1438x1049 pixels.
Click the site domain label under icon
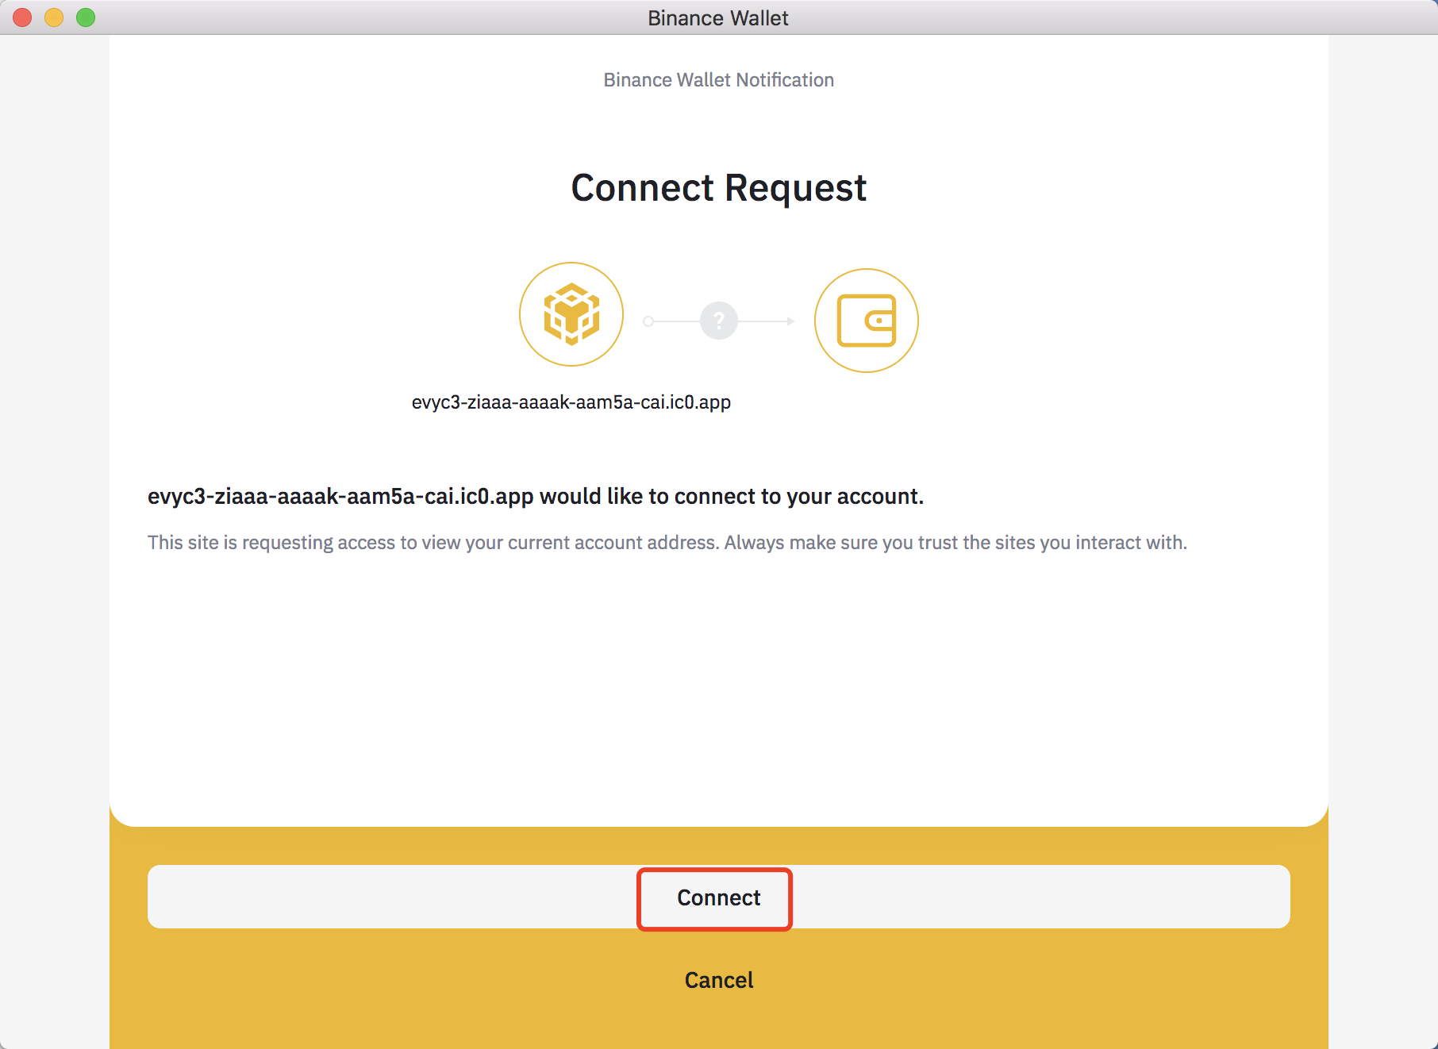tap(571, 402)
